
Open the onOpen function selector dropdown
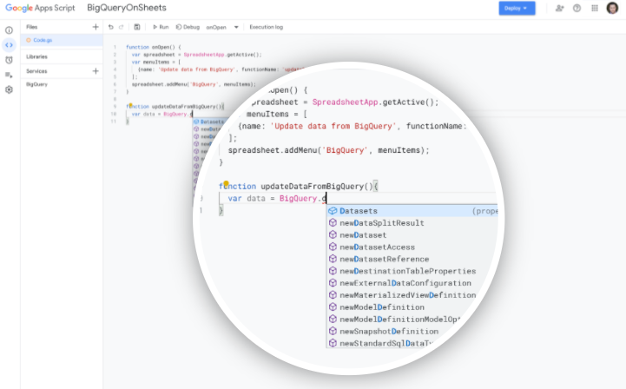point(222,27)
